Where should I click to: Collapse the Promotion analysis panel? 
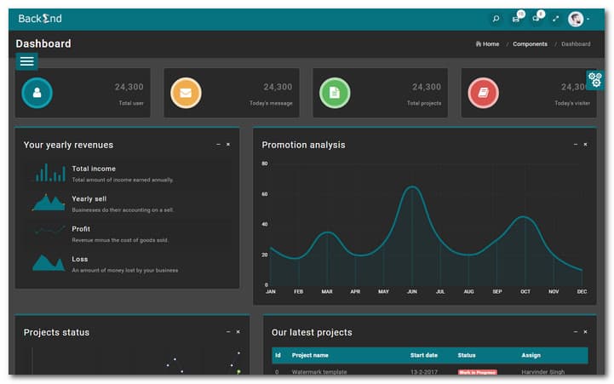click(x=576, y=145)
